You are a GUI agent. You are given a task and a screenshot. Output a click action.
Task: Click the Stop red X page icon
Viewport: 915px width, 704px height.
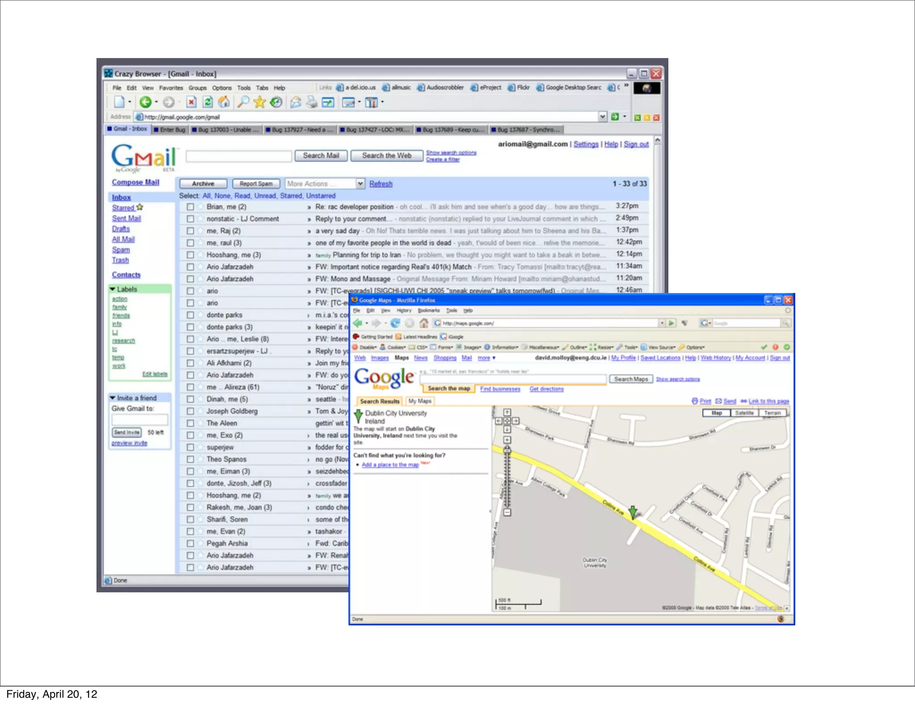(x=191, y=102)
